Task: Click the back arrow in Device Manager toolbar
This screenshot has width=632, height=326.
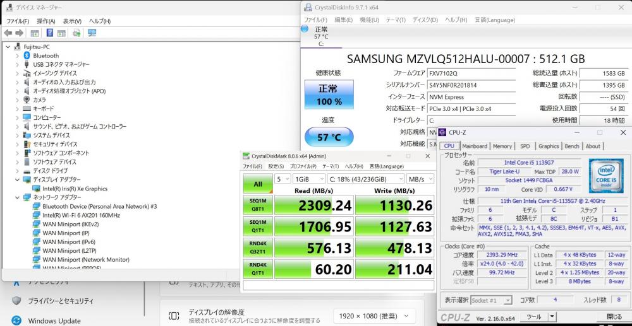Action: pyautogui.click(x=8, y=33)
